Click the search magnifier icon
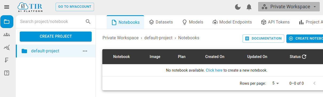The height and width of the screenshot is (97, 323). (x=88, y=22)
